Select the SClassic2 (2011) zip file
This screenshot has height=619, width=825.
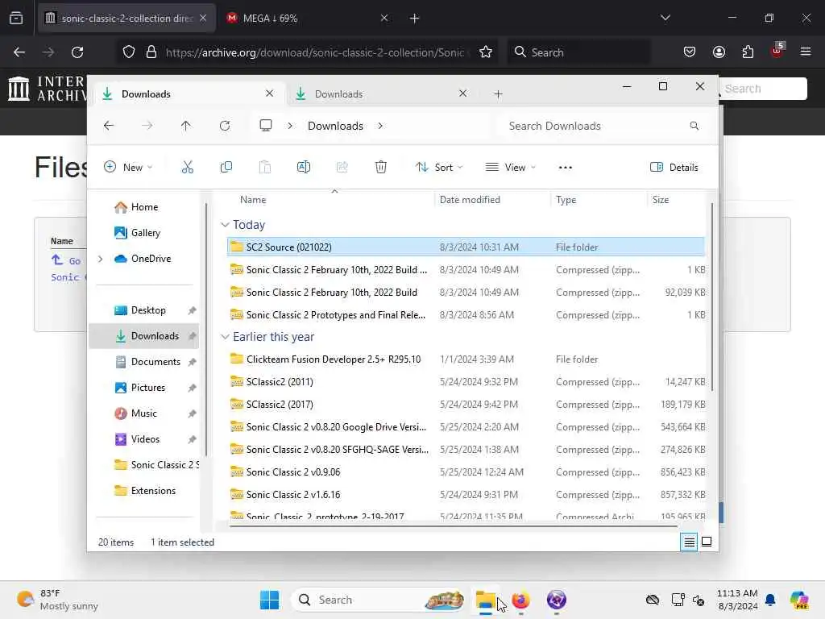point(466,381)
